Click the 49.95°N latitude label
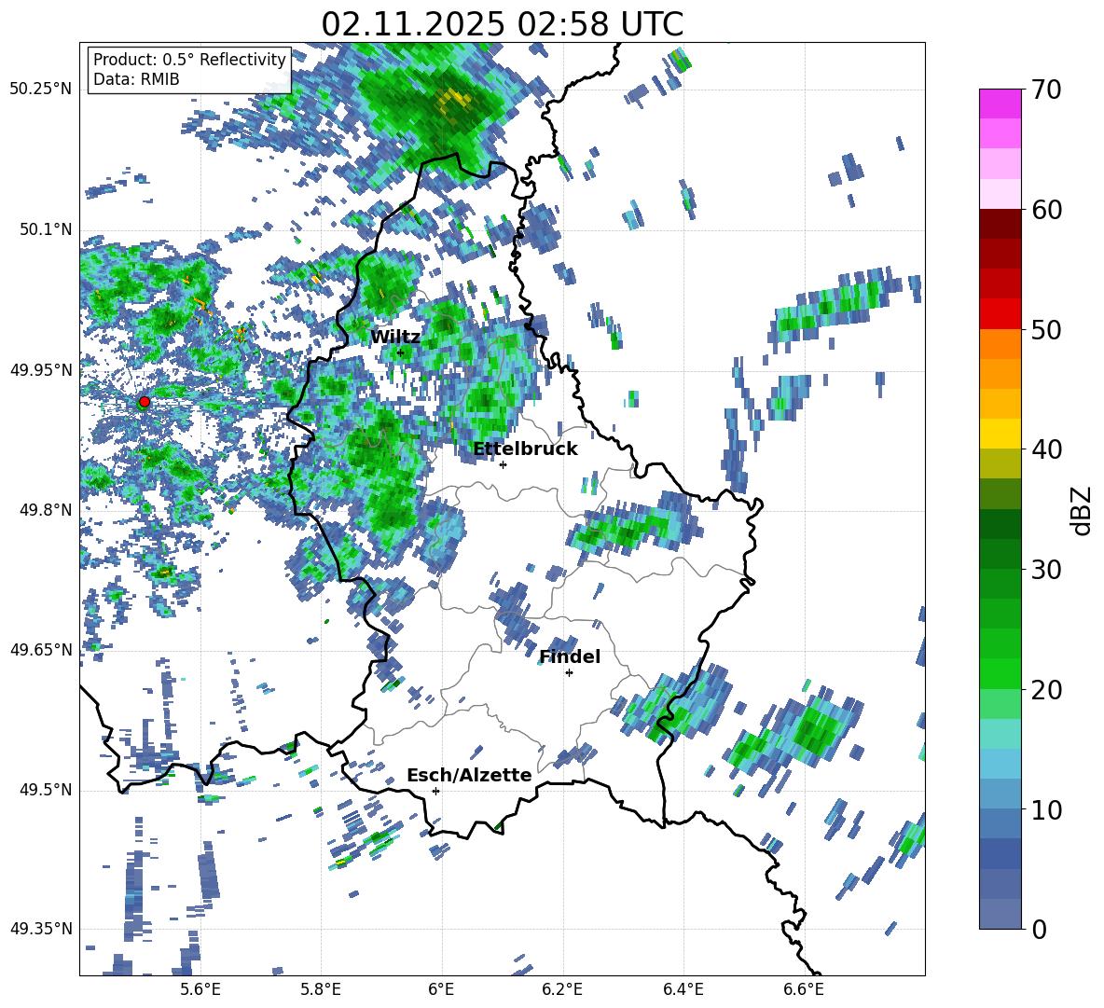The width and height of the screenshot is (1104, 1008). [x=41, y=369]
